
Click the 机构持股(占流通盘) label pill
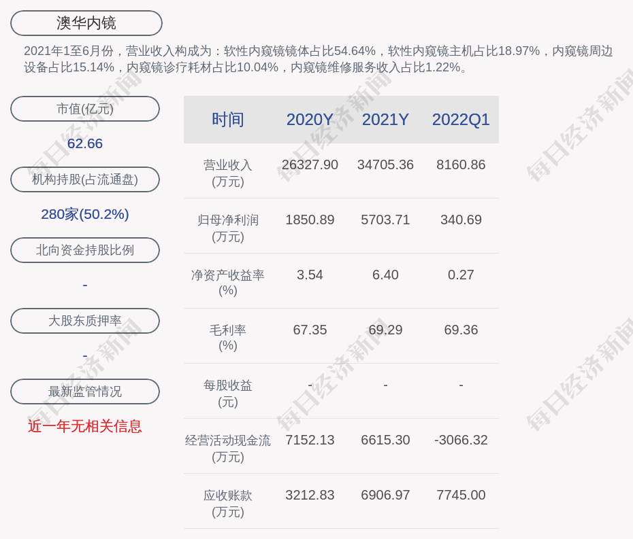pos(85,179)
